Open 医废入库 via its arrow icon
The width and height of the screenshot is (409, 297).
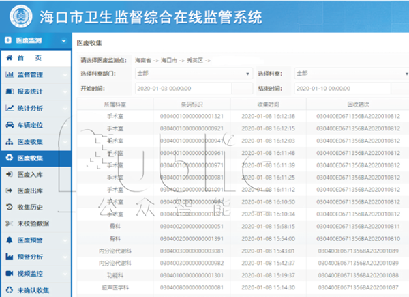(x=10, y=175)
